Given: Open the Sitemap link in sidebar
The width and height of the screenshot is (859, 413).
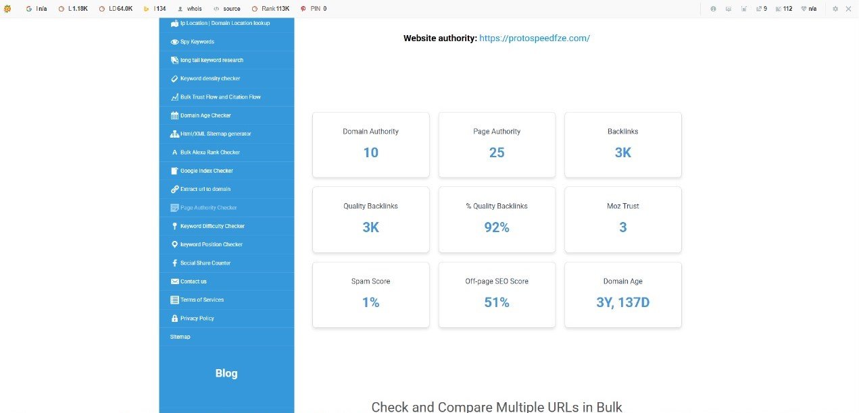Looking at the screenshot, I should 180,337.
